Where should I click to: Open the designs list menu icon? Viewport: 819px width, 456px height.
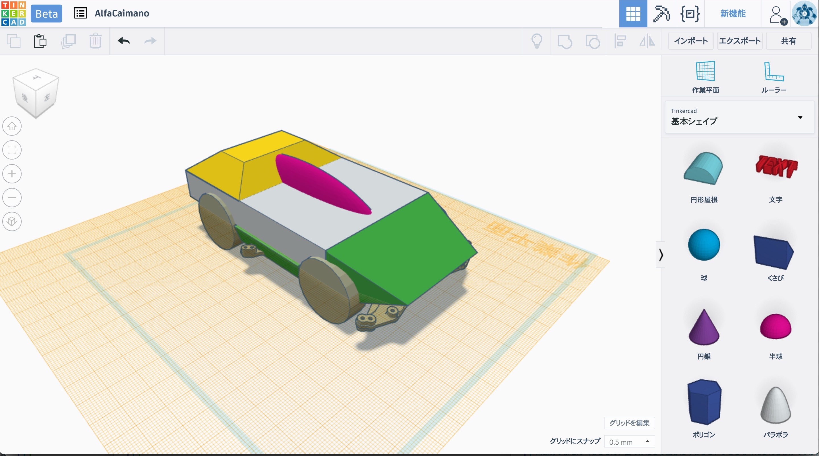(x=80, y=13)
